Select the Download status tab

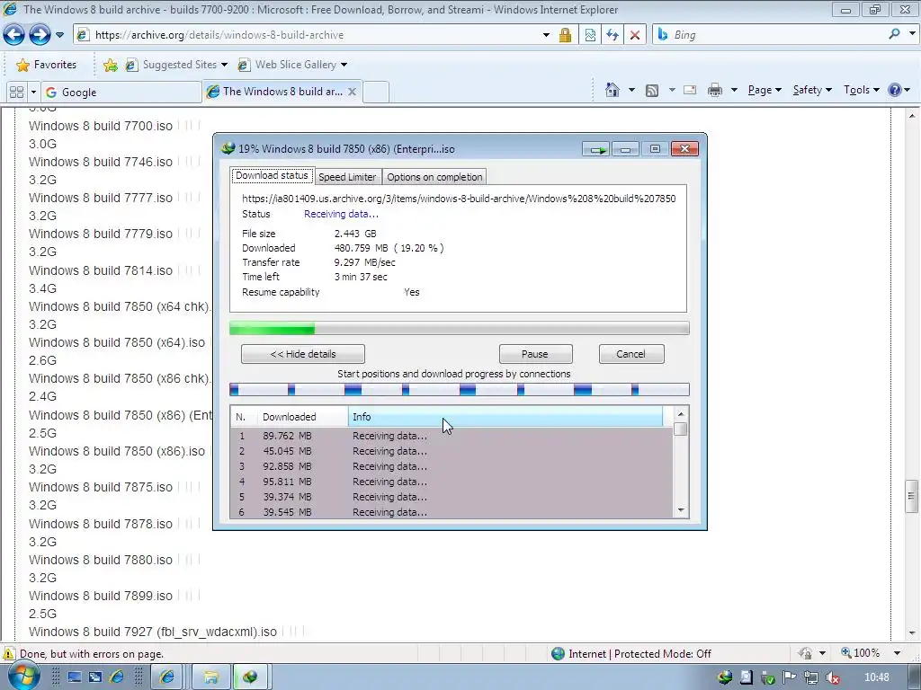pos(272,175)
